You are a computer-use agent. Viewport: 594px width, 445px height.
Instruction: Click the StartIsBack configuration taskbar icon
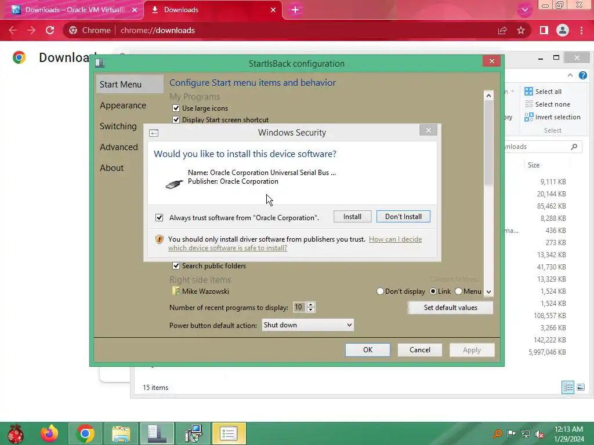click(157, 433)
